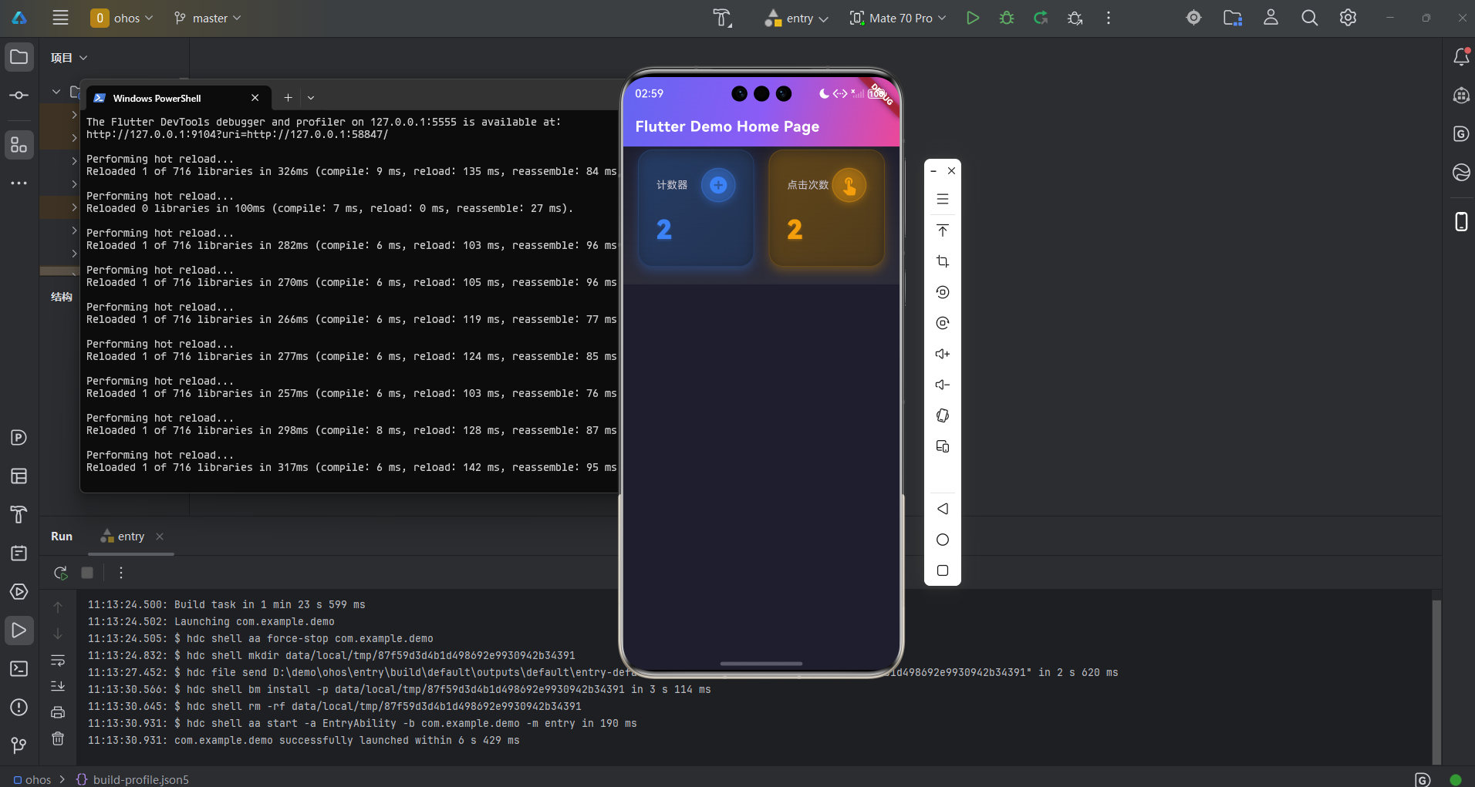Click the Build project hammer icon in top toolbar
This screenshot has width=1475, height=787.
721,18
